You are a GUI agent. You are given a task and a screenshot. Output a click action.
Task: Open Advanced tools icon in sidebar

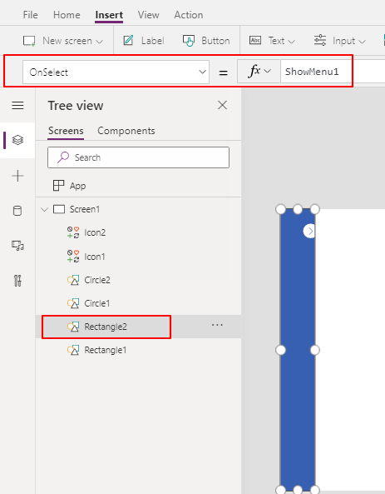17,281
